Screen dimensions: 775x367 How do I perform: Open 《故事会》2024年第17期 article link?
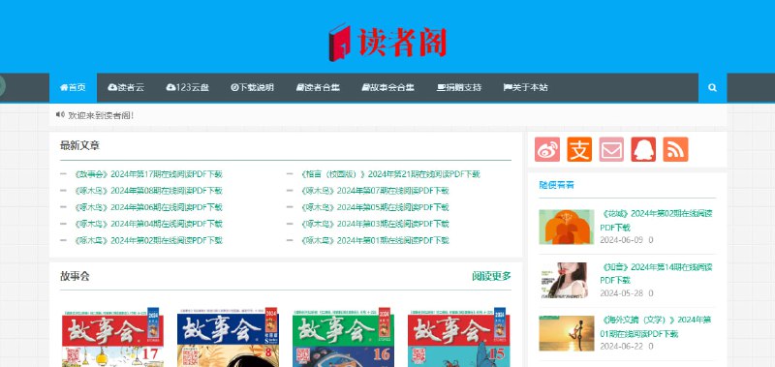(x=148, y=174)
